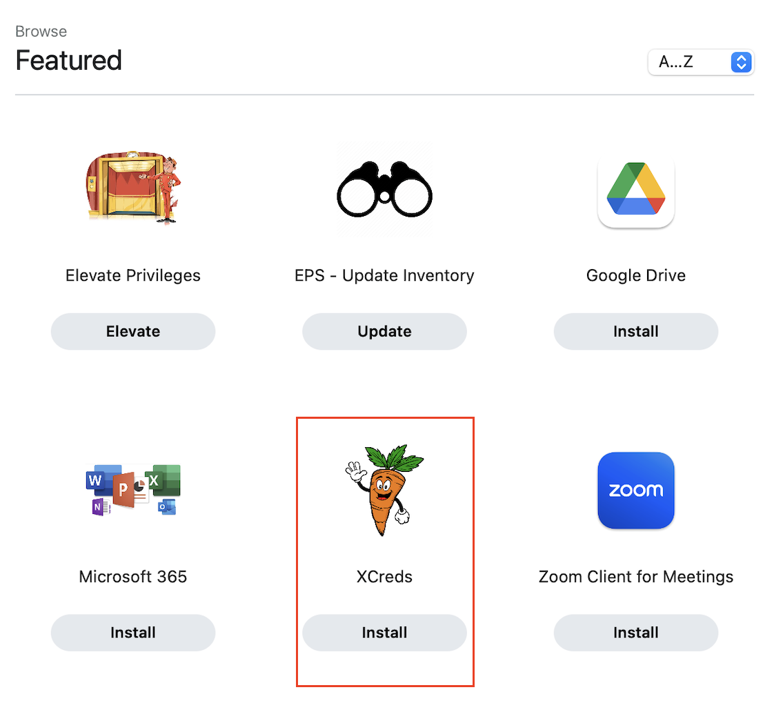Install Microsoft 365
The height and width of the screenshot is (712, 763).
133,633
